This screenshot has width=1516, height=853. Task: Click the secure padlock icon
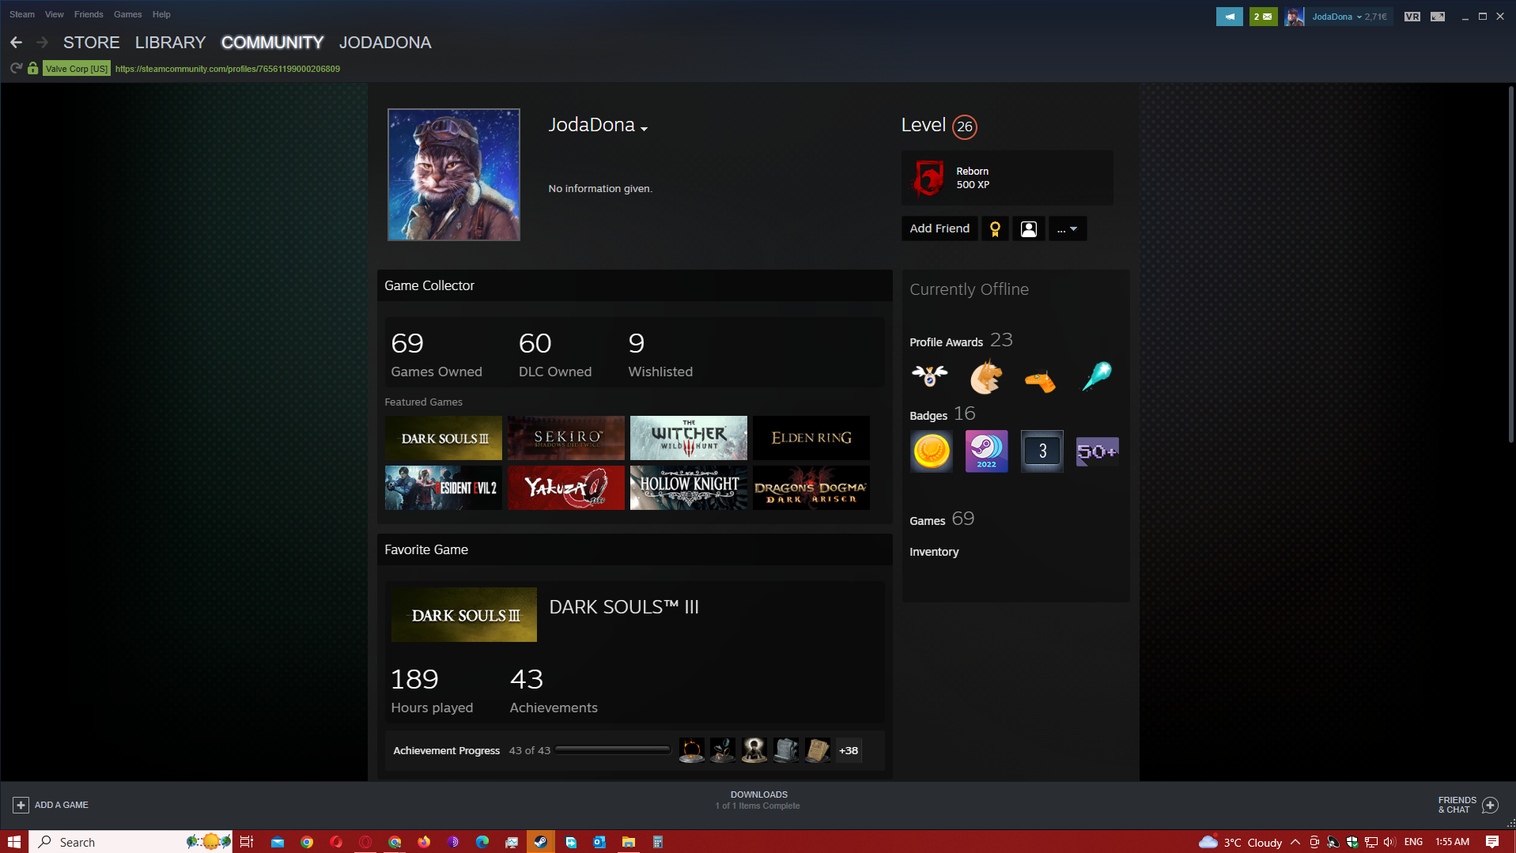(x=32, y=69)
